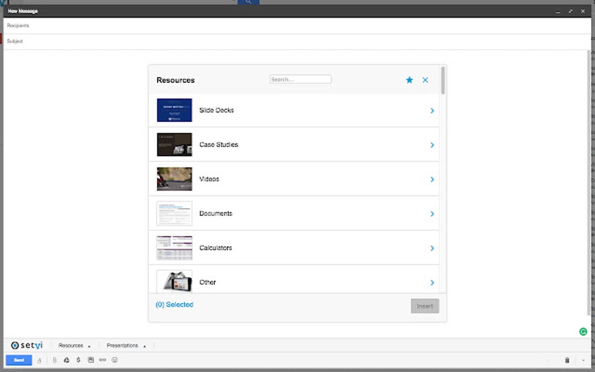
Task: Discard draft with the trash icon
Action: pyautogui.click(x=566, y=360)
